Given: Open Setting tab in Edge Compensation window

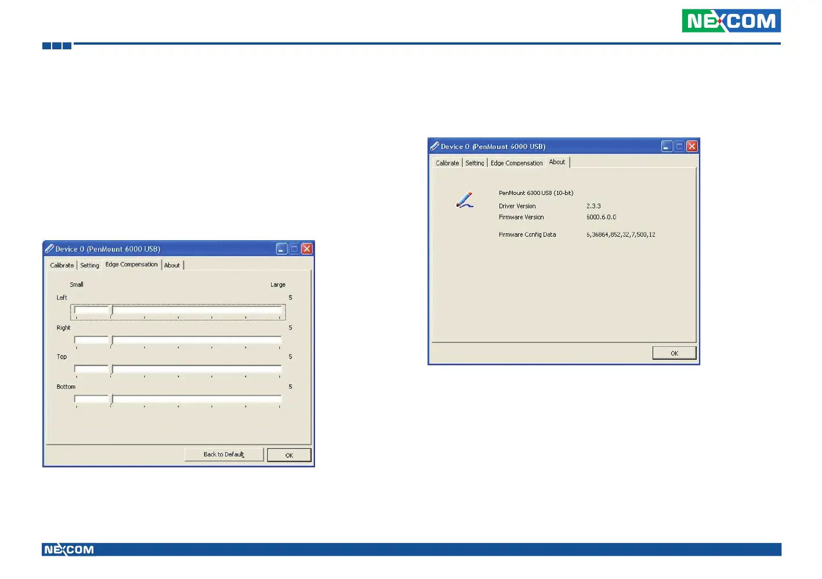Looking at the screenshot, I should (89, 265).
